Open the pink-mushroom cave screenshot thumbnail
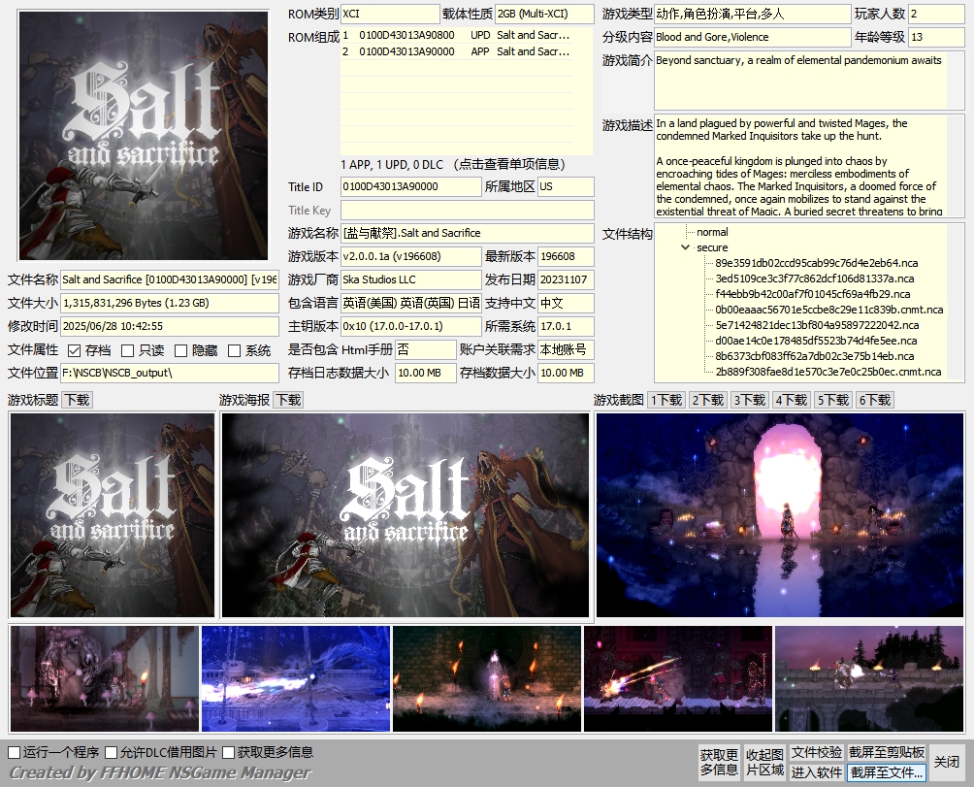The width and height of the screenshot is (974, 787). 105,678
